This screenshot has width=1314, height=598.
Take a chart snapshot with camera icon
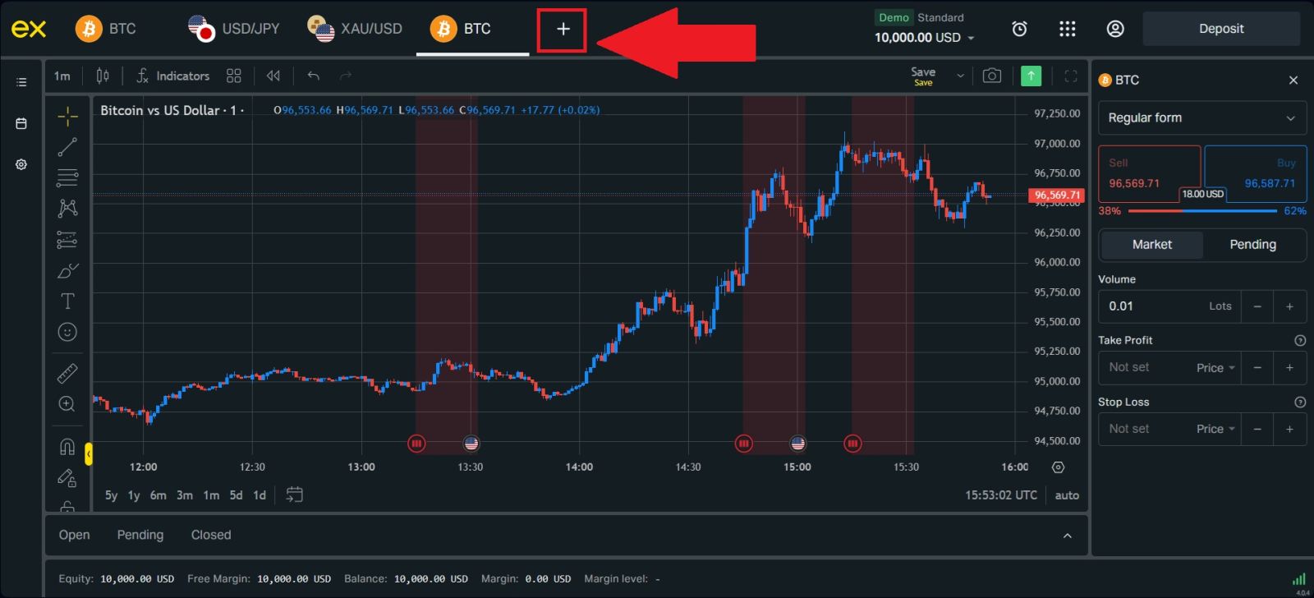click(x=992, y=76)
